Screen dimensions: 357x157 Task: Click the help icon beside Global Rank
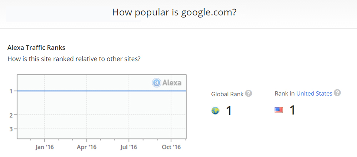(249, 94)
